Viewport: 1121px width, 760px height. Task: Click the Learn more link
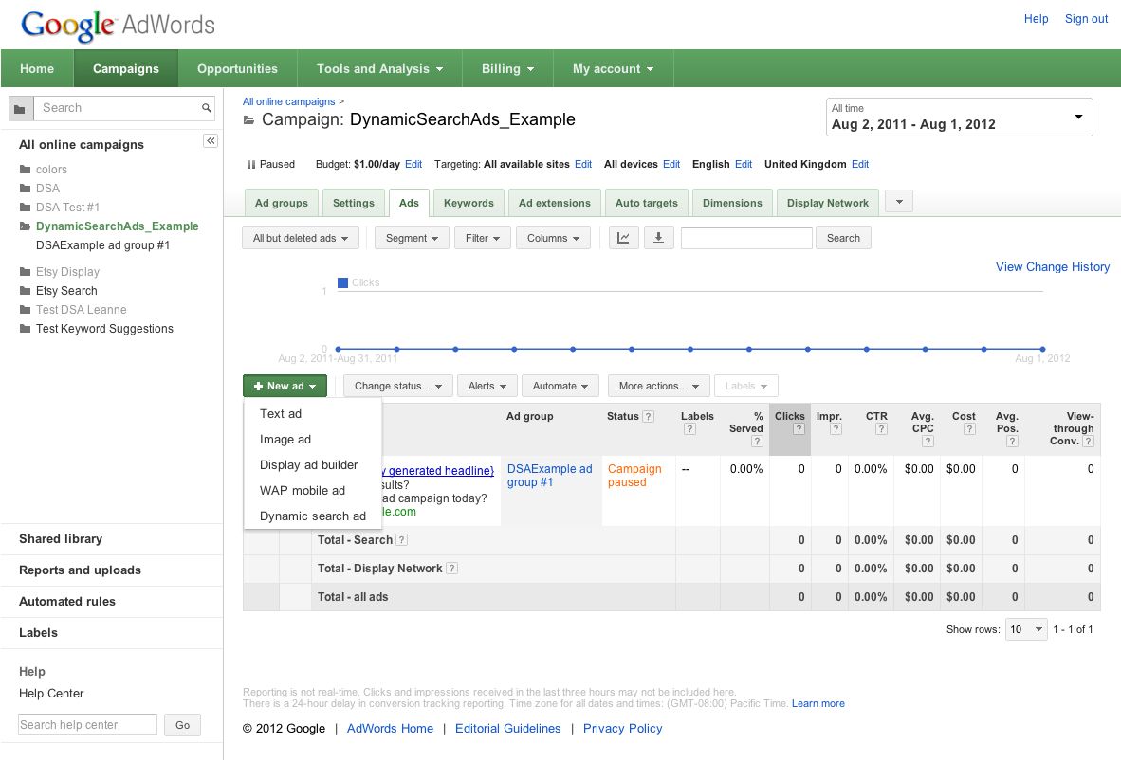coord(818,703)
